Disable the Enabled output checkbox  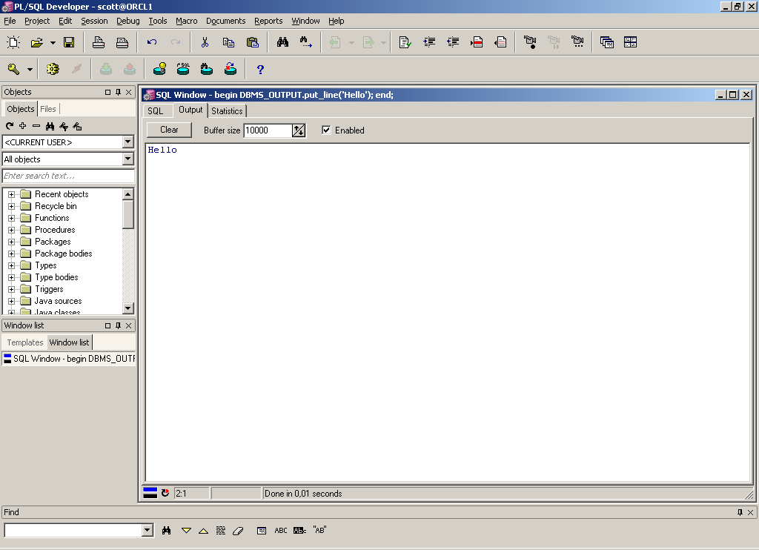click(326, 130)
